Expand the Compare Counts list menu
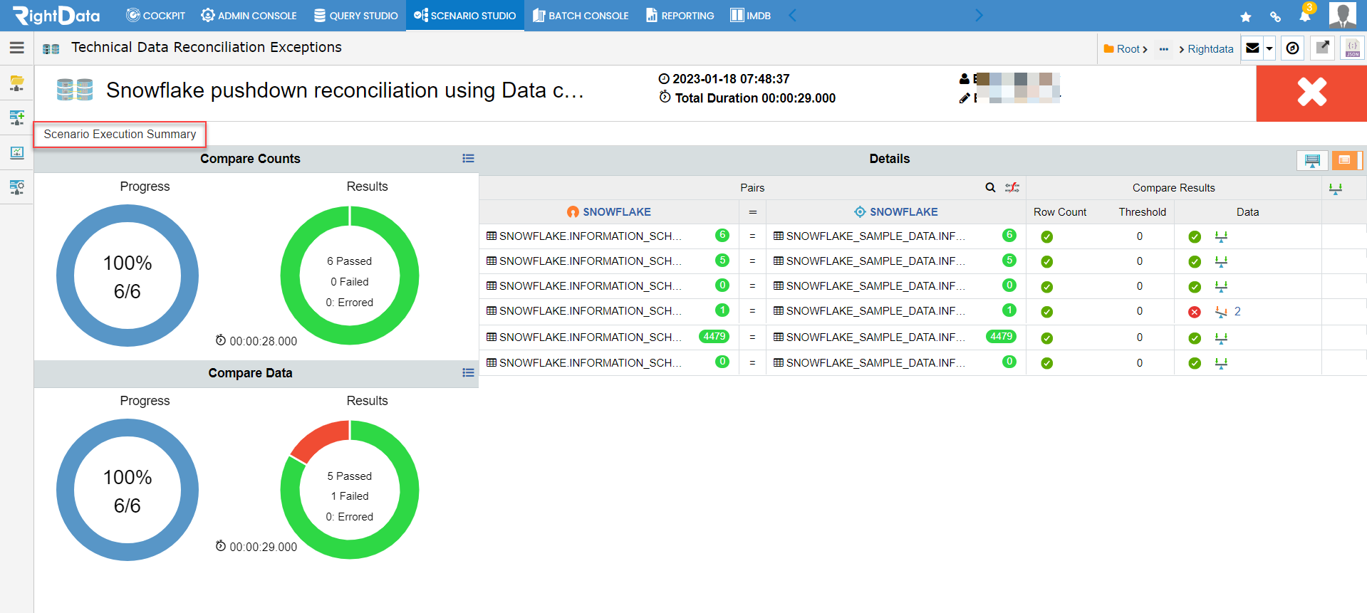Image resolution: width=1367 pixels, height=613 pixels. tap(468, 159)
